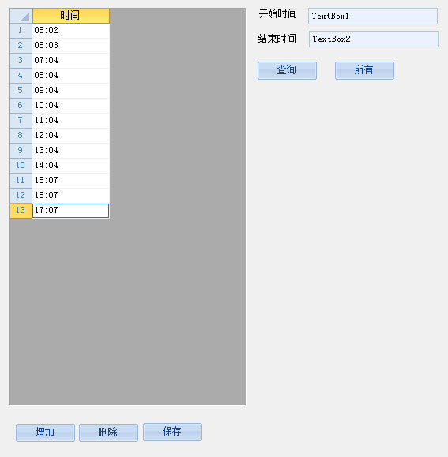The width and height of the screenshot is (448, 457).
Task: Click the 所有 button
Action: pyautogui.click(x=364, y=70)
